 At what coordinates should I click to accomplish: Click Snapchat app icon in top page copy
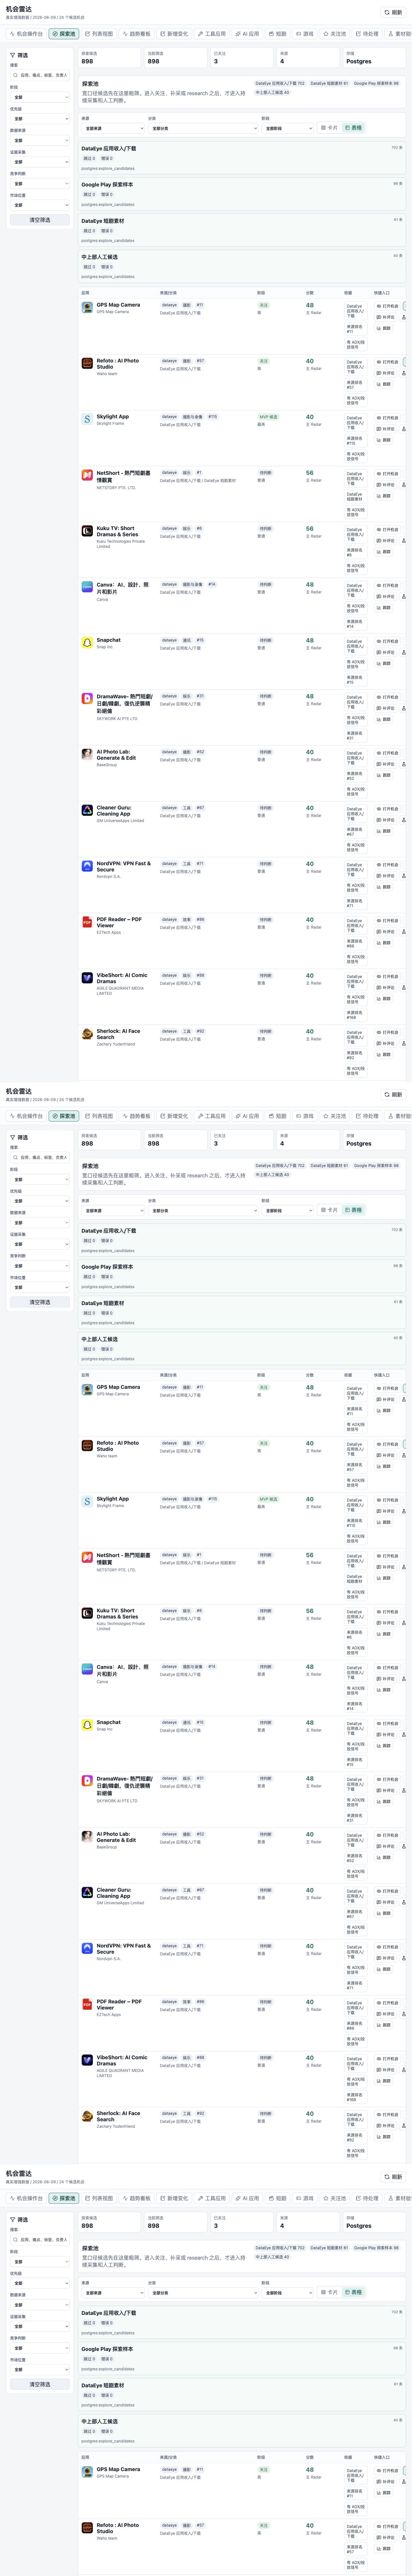pyautogui.click(x=87, y=643)
